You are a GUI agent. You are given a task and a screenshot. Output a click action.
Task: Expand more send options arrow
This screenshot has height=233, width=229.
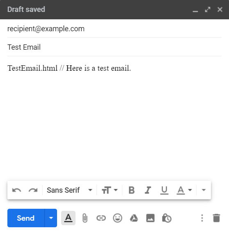click(x=51, y=218)
